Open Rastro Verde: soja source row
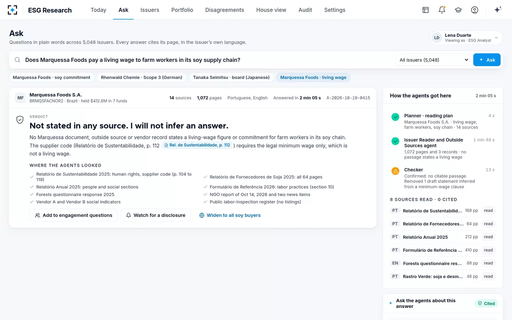 [443, 276]
